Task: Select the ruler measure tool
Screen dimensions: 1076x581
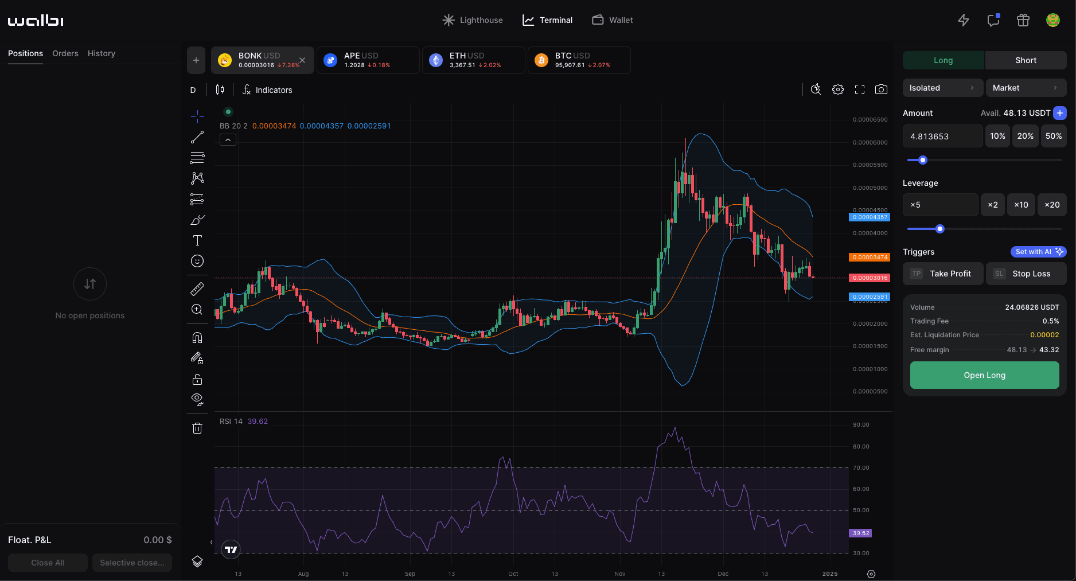Action: pos(197,289)
